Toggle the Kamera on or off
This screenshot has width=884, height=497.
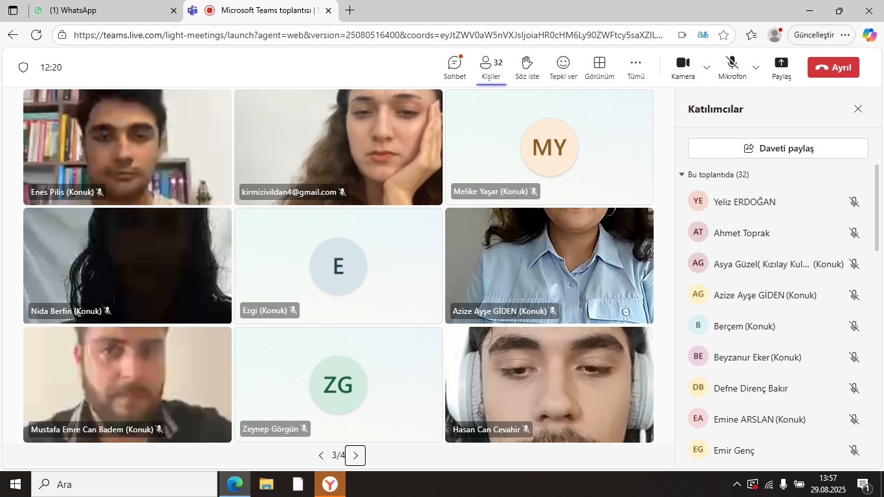[x=682, y=67]
